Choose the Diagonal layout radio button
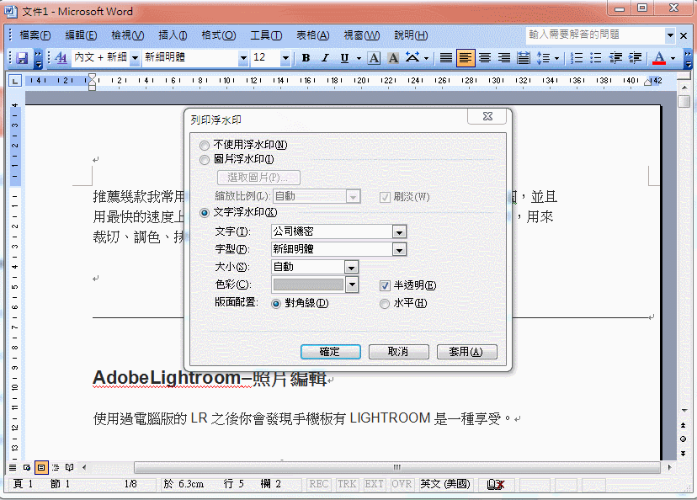 coord(276,304)
